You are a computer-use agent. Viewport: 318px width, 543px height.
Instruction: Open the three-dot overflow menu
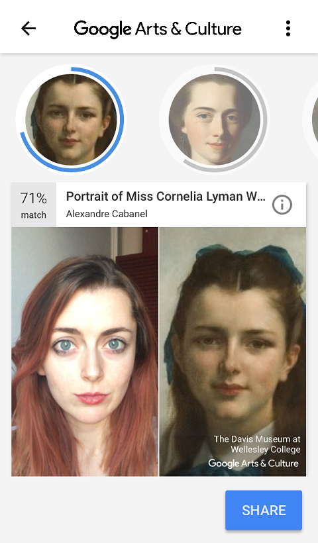click(288, 28)
